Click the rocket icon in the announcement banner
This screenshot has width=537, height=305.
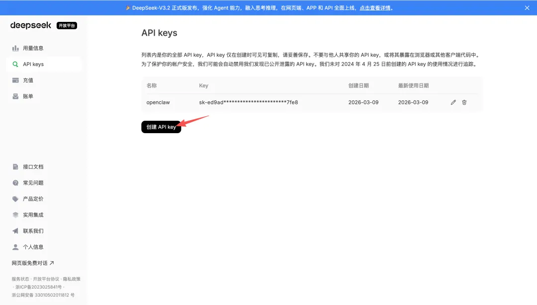[128, 8]
